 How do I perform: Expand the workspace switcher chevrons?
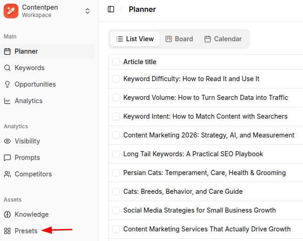click(x=88, y=11)
